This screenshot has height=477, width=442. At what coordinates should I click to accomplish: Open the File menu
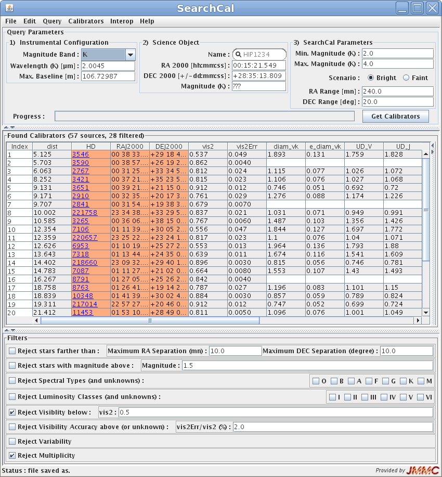point(11,21)
